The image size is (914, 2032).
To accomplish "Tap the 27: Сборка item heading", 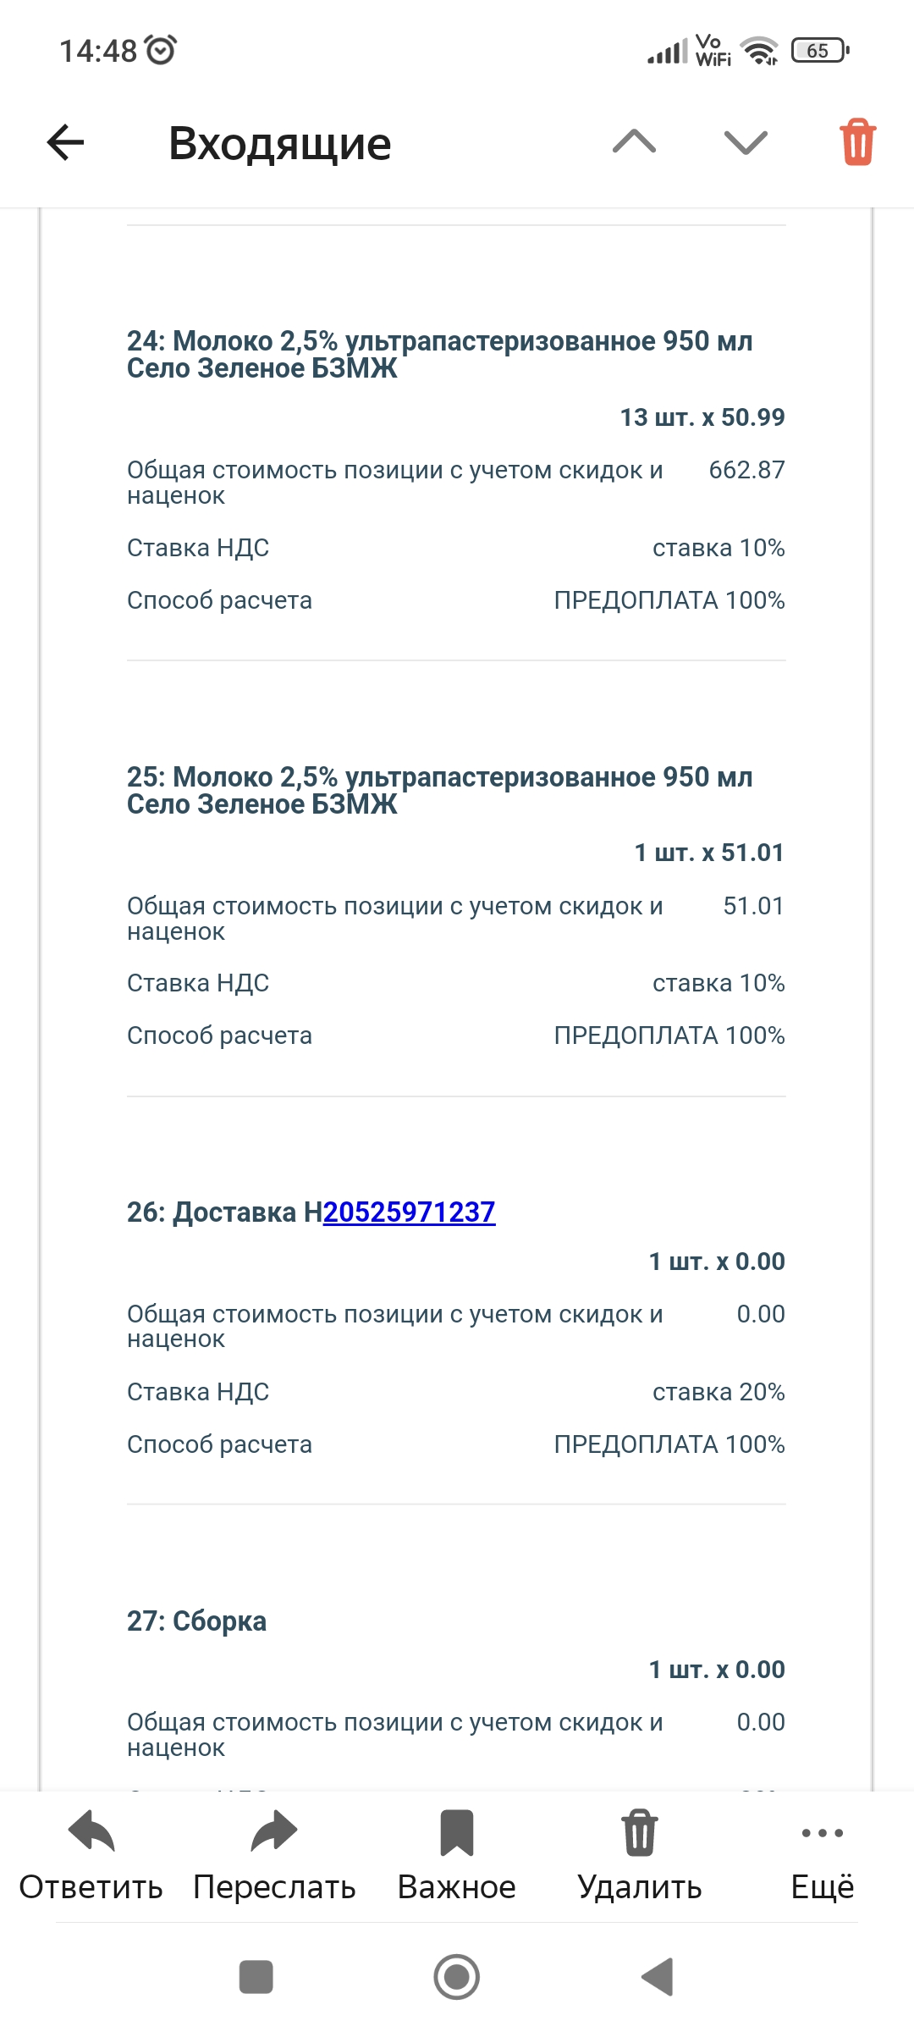I will point(196,1621).
